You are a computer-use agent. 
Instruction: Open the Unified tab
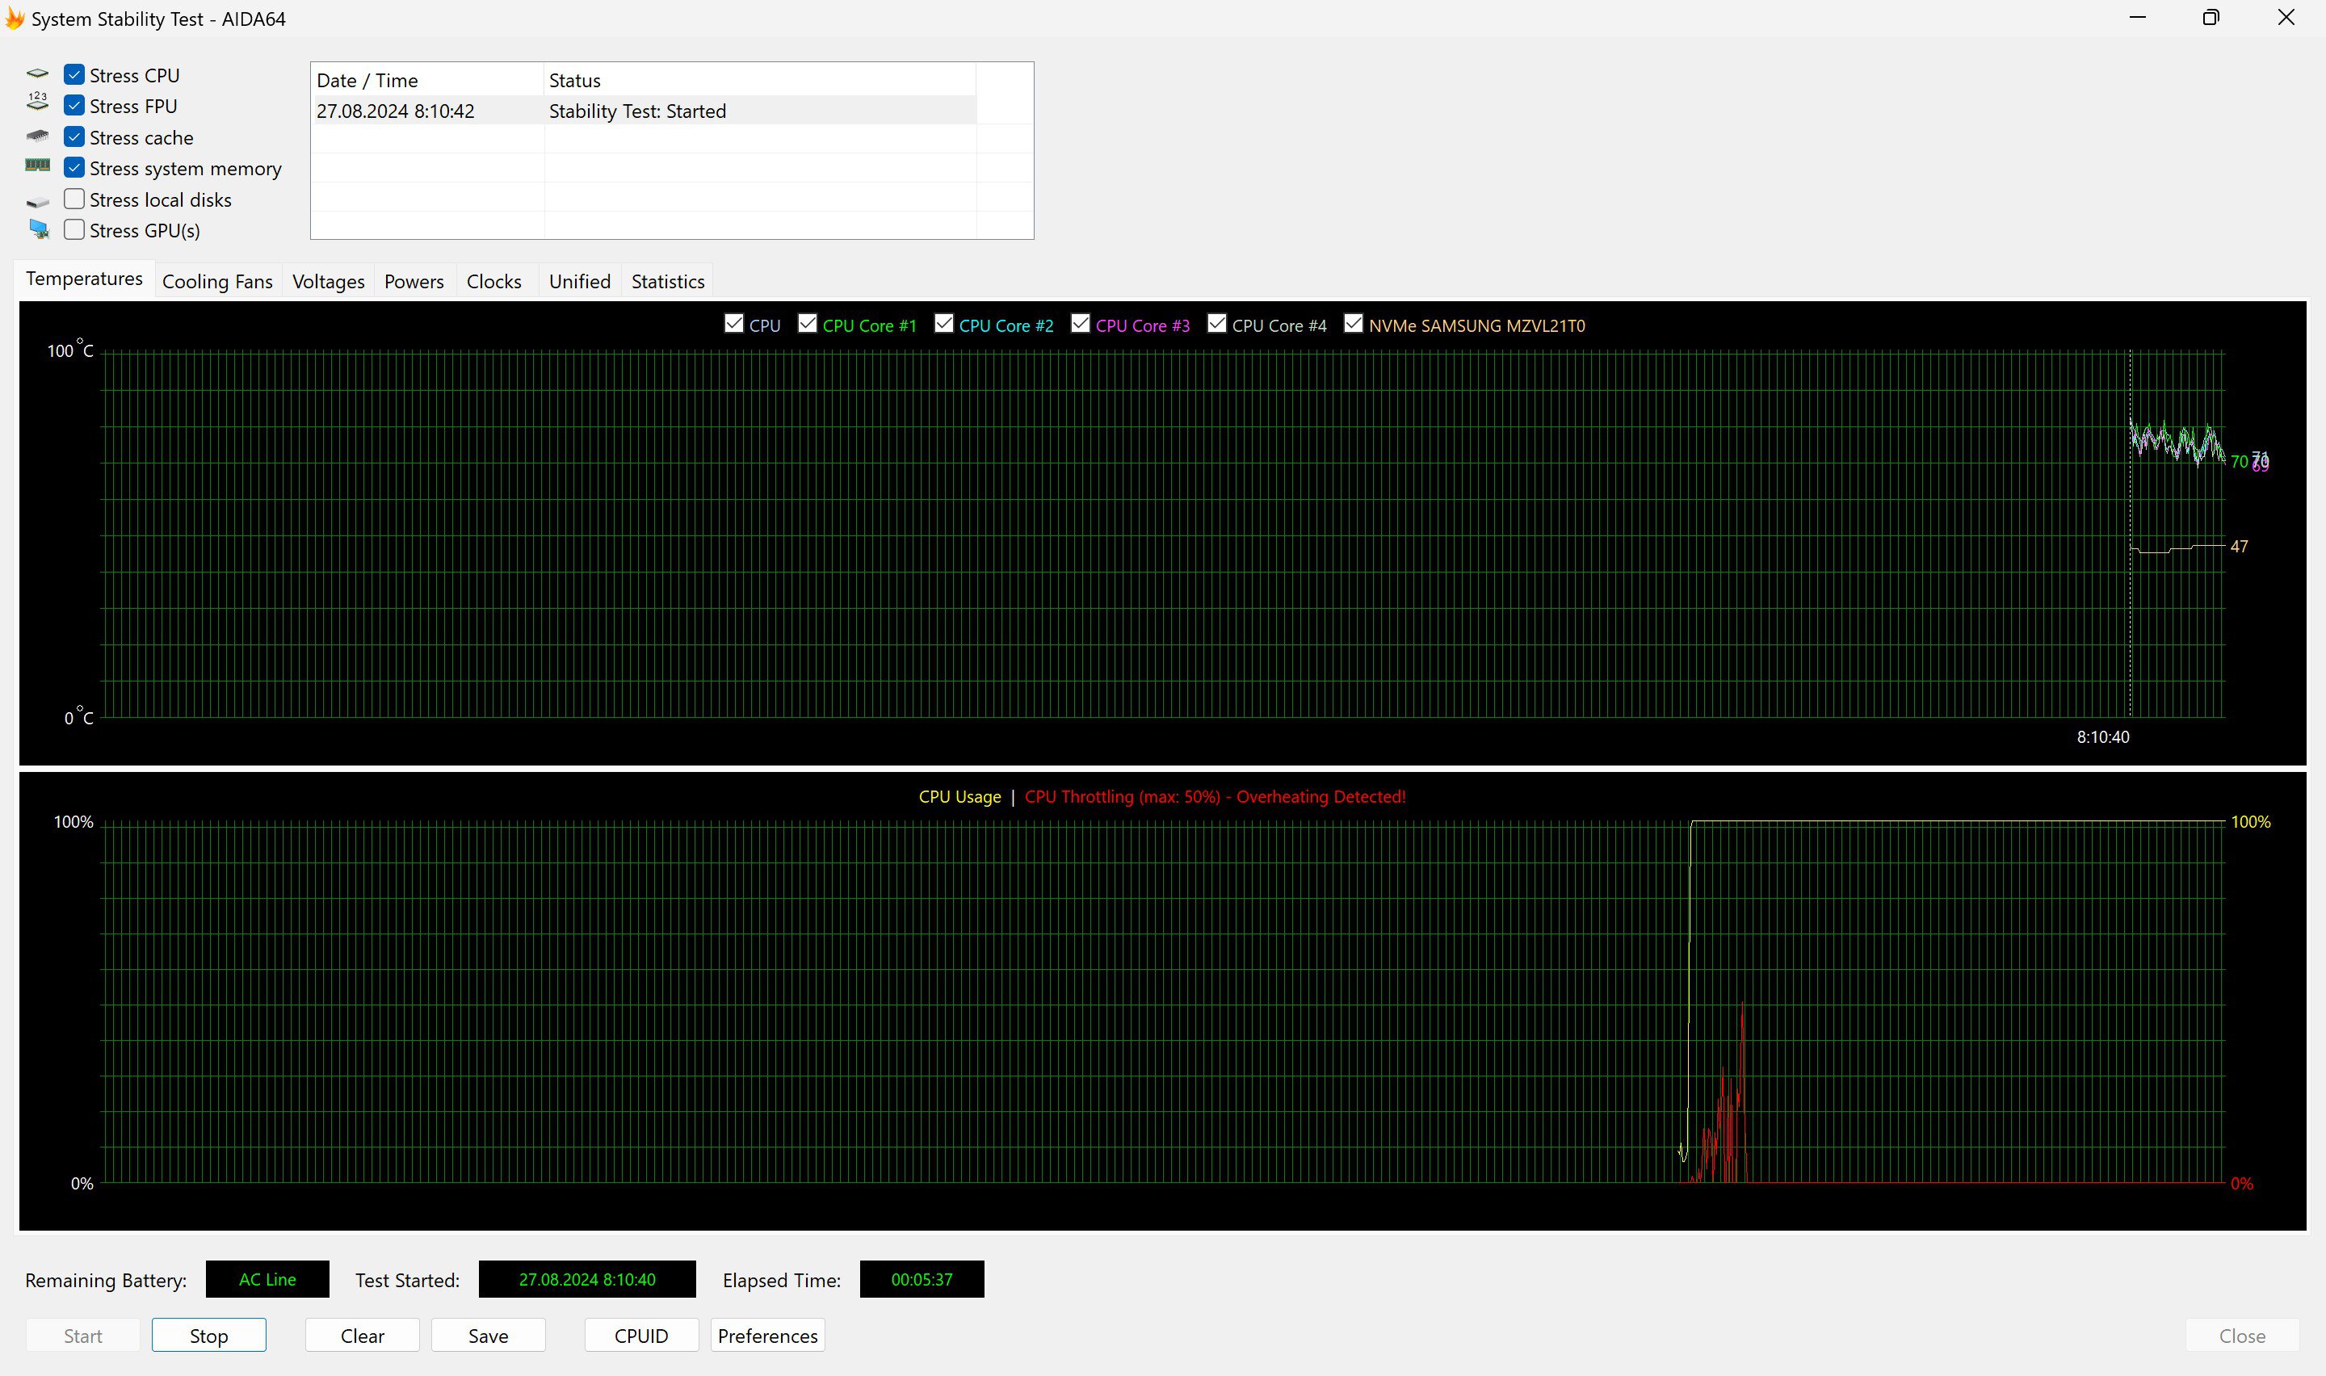[x=580, y=280]
